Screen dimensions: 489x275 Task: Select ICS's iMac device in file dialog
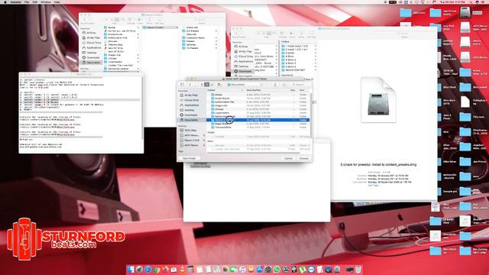pyautogui.click(x=190, y=131)
